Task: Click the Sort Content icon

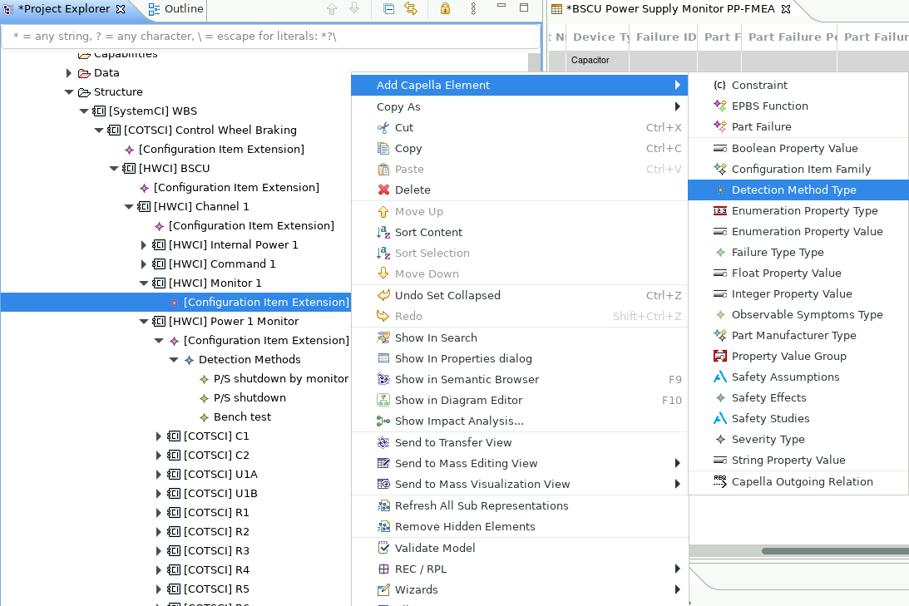Action: coord(383,232)
